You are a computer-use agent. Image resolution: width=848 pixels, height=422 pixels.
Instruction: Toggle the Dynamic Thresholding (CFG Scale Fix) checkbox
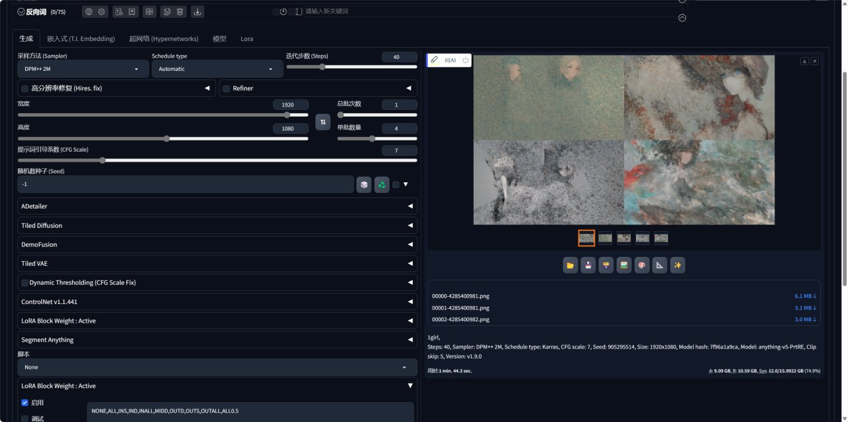click(x=25, y=283)
